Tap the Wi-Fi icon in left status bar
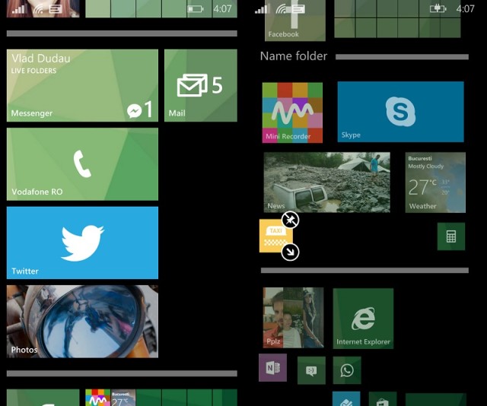Image resolution: width=487 pixels, height=406 pixels. coord(38,9)
